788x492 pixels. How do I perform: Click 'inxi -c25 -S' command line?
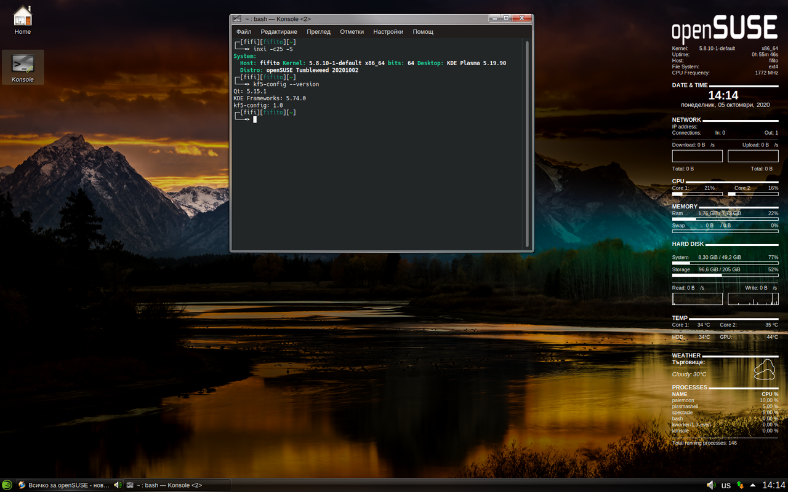click(x=273, y=49)
